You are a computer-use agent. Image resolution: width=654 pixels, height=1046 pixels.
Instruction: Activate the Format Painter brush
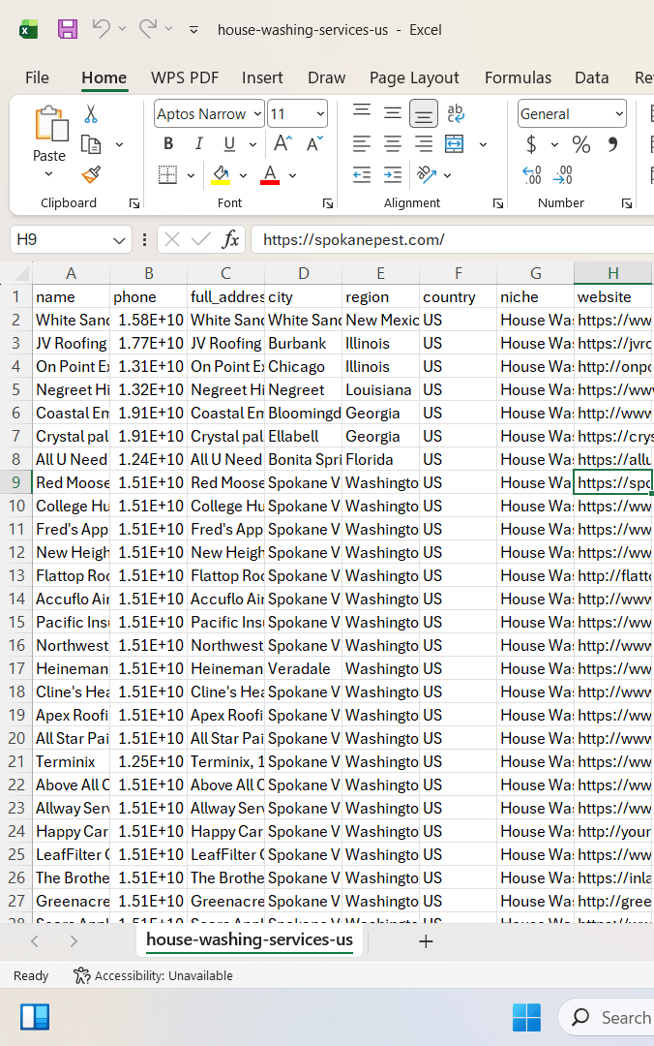tap(91, 174)
